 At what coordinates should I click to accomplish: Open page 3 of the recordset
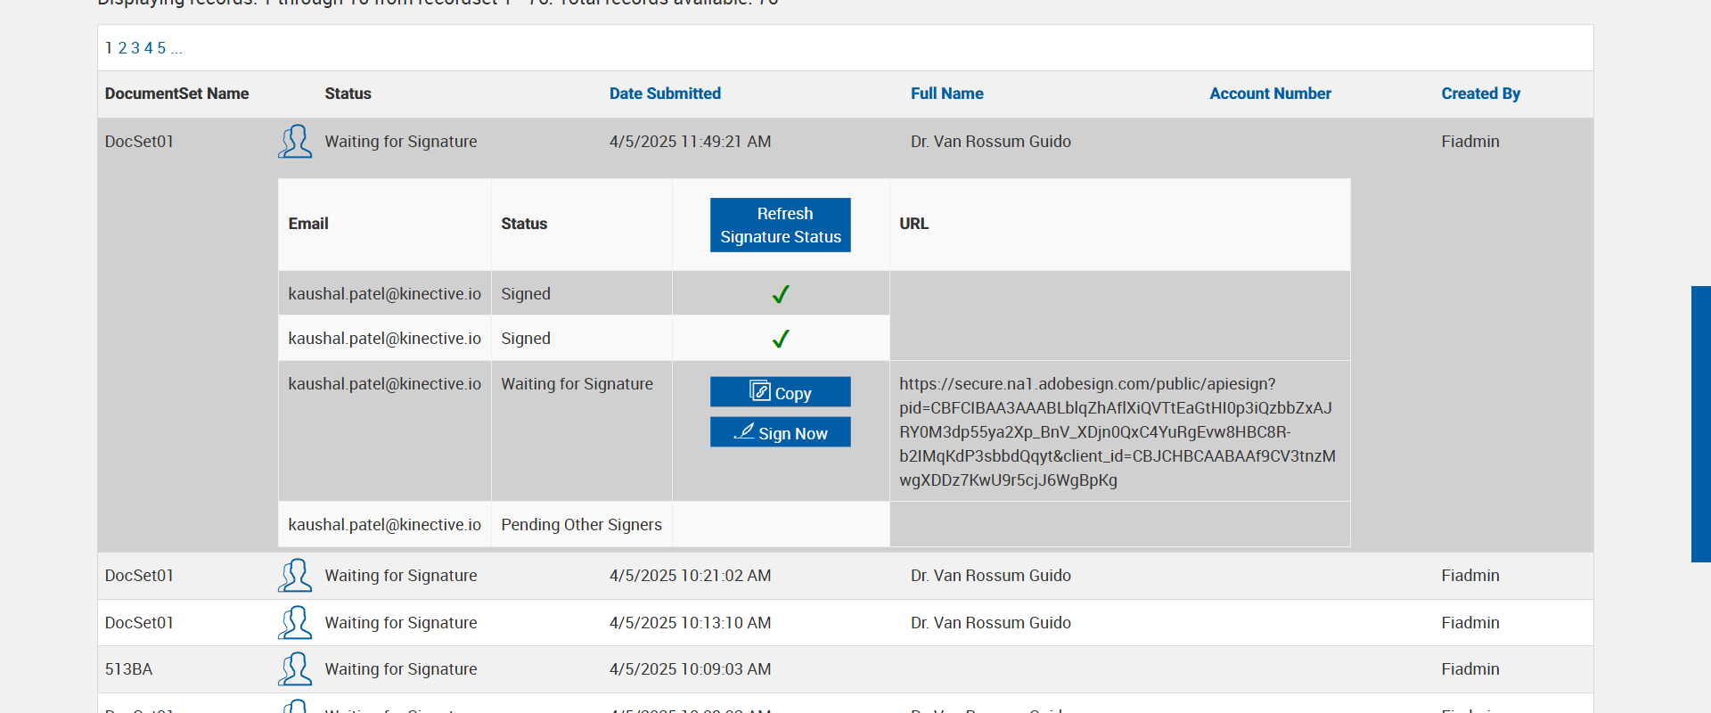click(135, 48)
